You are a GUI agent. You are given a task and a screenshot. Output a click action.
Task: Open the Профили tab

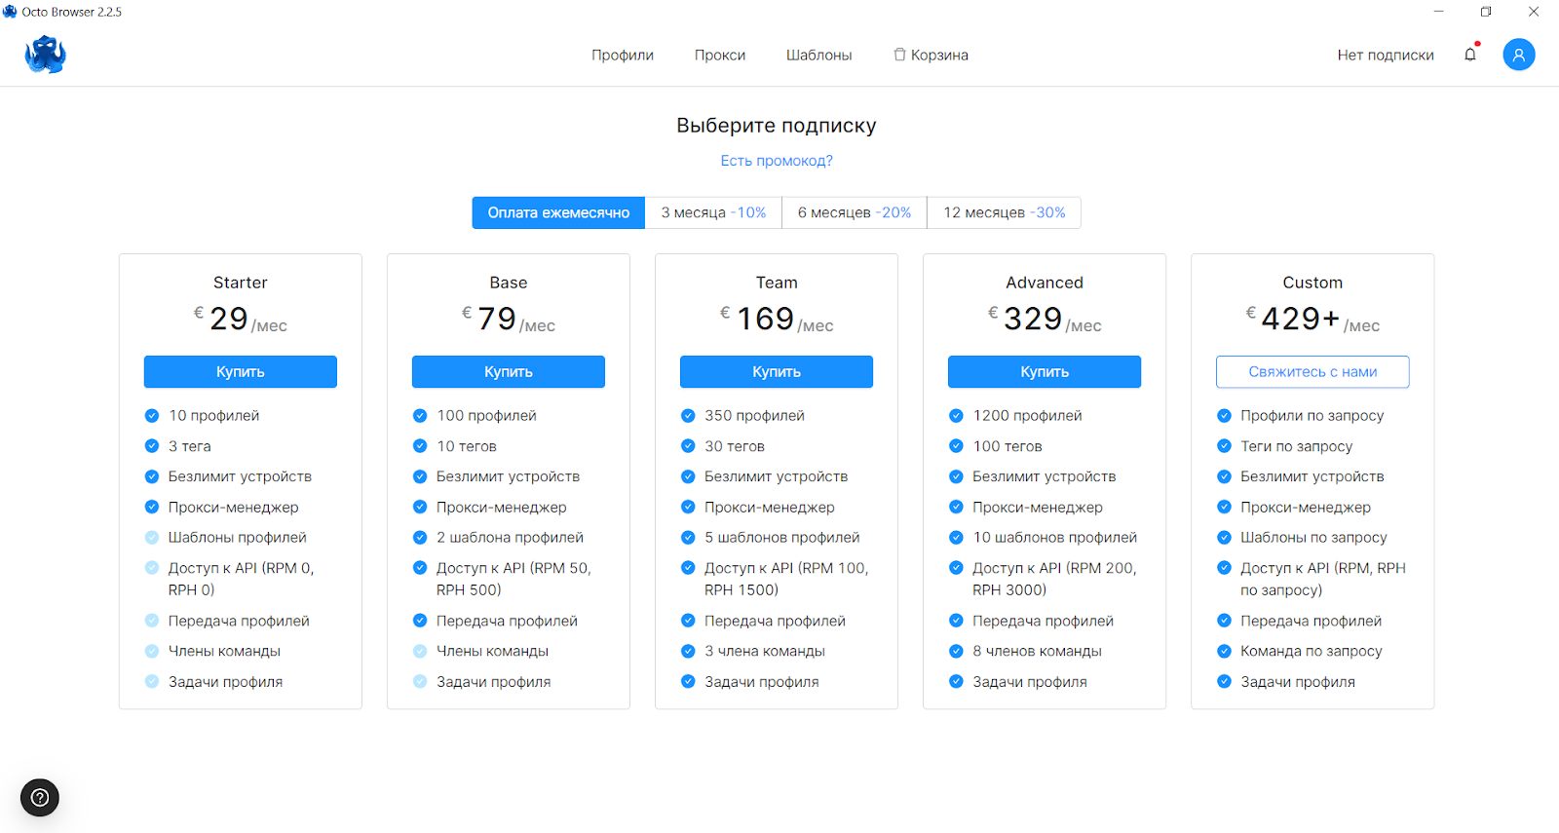[x=623, y=55]
